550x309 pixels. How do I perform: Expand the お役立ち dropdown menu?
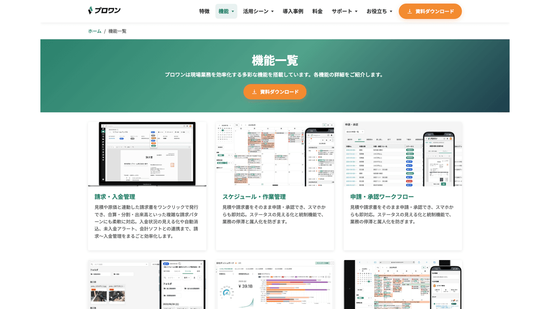379,11
